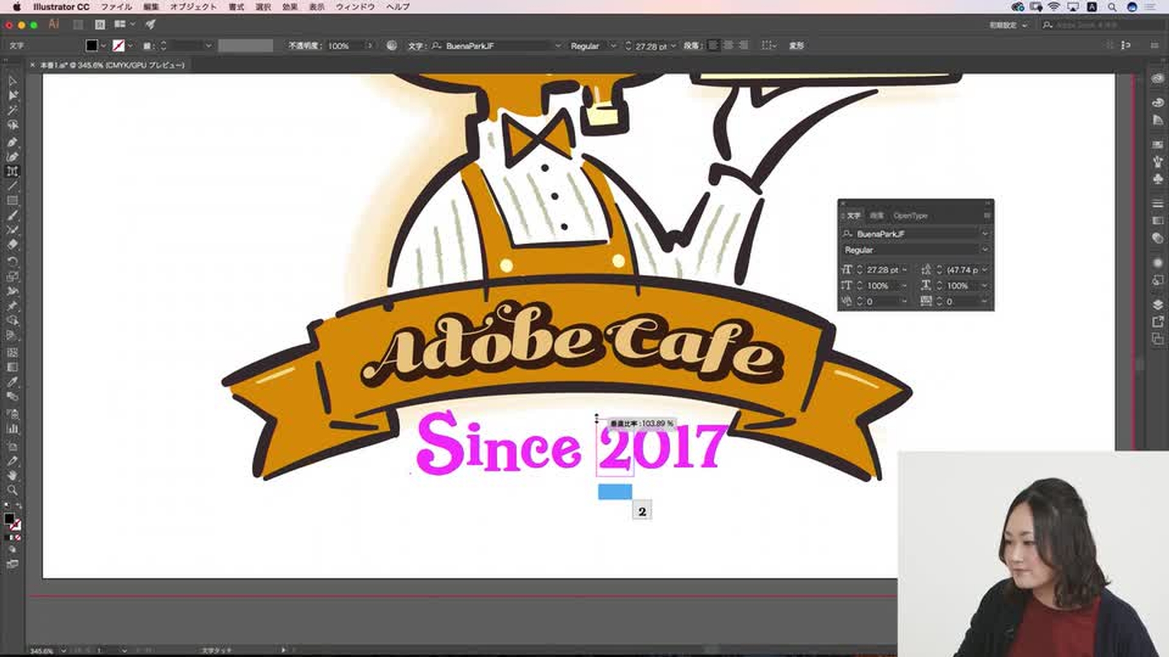Open the font size dropdown in control bar
Image resolution: width=1169 pixels, height=657 pixels.
pos(673,46)
